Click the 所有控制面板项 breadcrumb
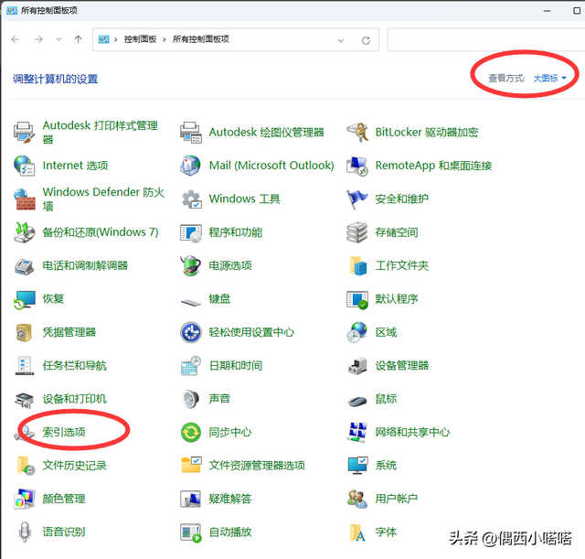This screenshot has height=559, width=585. [201, 39]
